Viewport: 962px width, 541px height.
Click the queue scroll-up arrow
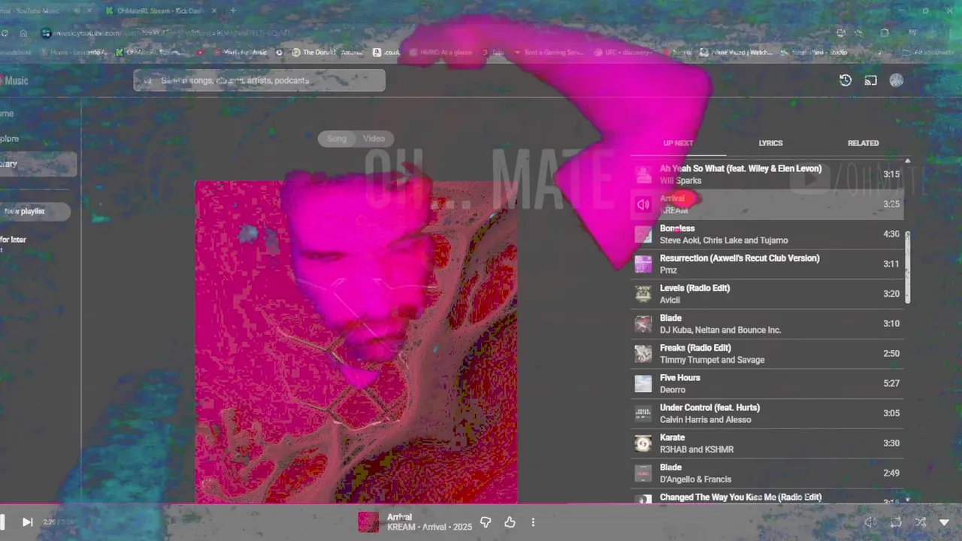907,161
